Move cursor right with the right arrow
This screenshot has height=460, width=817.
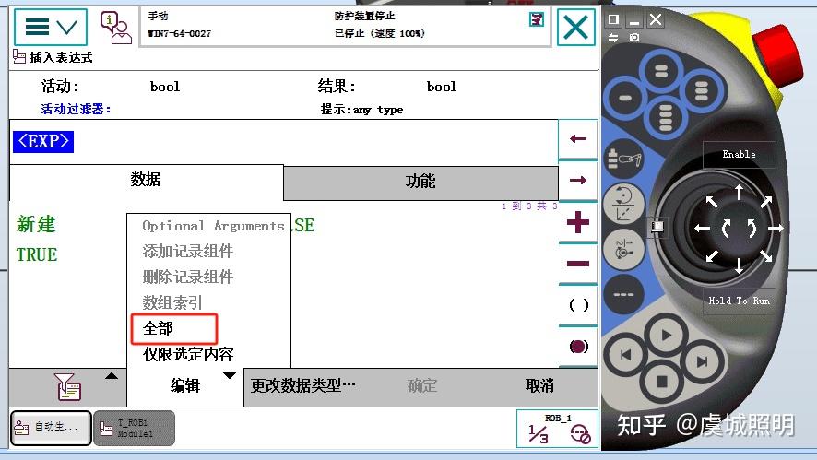[x=578, y=181]
